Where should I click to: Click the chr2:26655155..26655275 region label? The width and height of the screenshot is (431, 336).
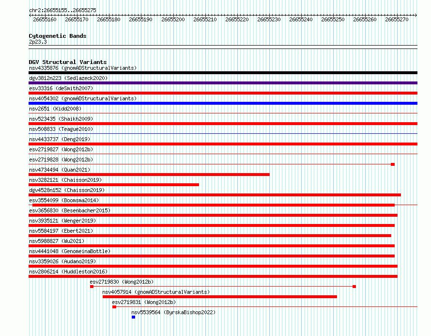pos(62,10)
